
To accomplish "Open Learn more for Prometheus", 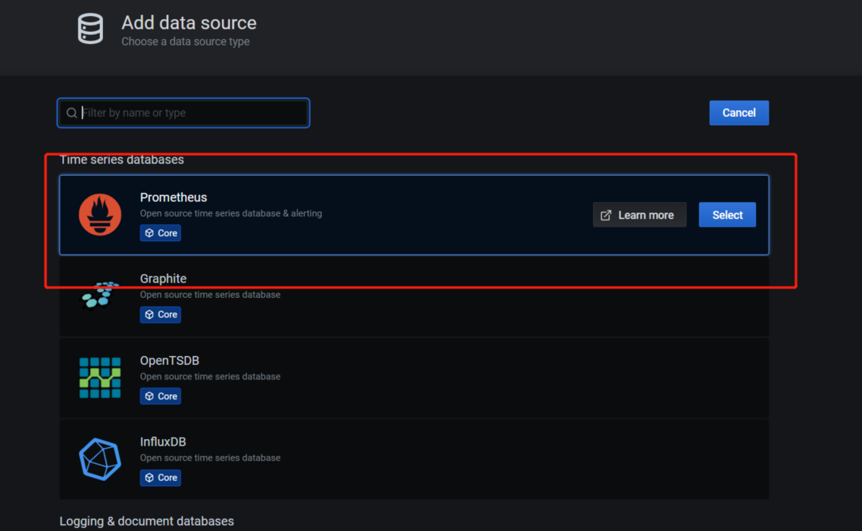I will (639, 215).
